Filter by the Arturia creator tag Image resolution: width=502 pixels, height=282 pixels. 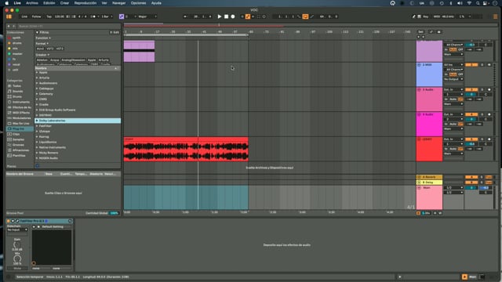104,60
